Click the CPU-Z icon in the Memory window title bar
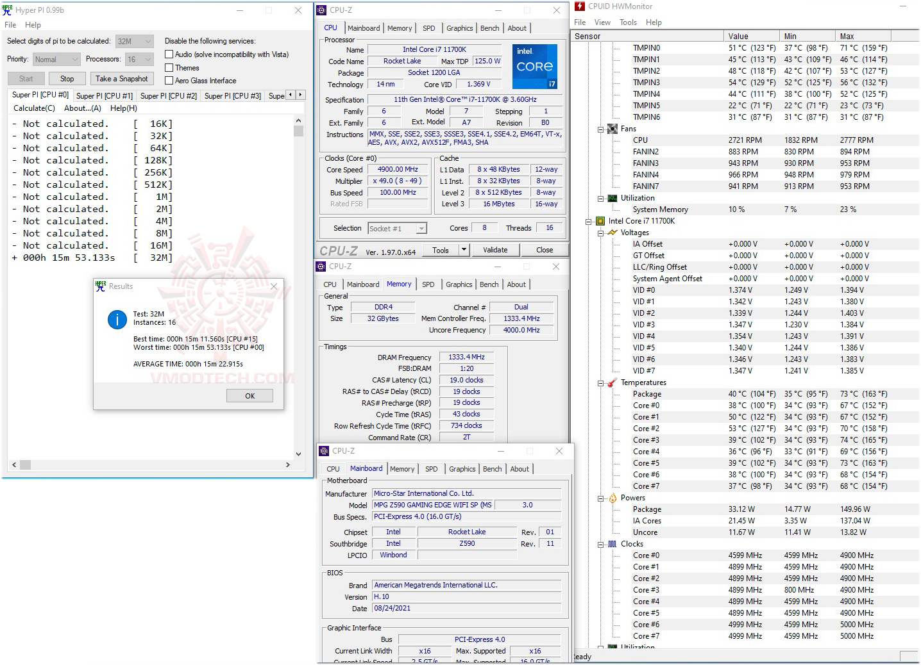The image size is (921, 665). pyautogui.click(x=321, y=266)
